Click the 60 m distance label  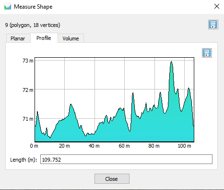(124, 146)
